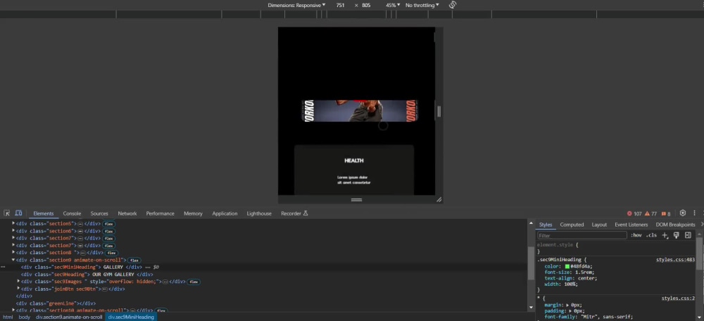Image resolution: width=704 pixels, height=321 pixels.
Task: Activate the inspect element picker icon
Action: [7, 213]
